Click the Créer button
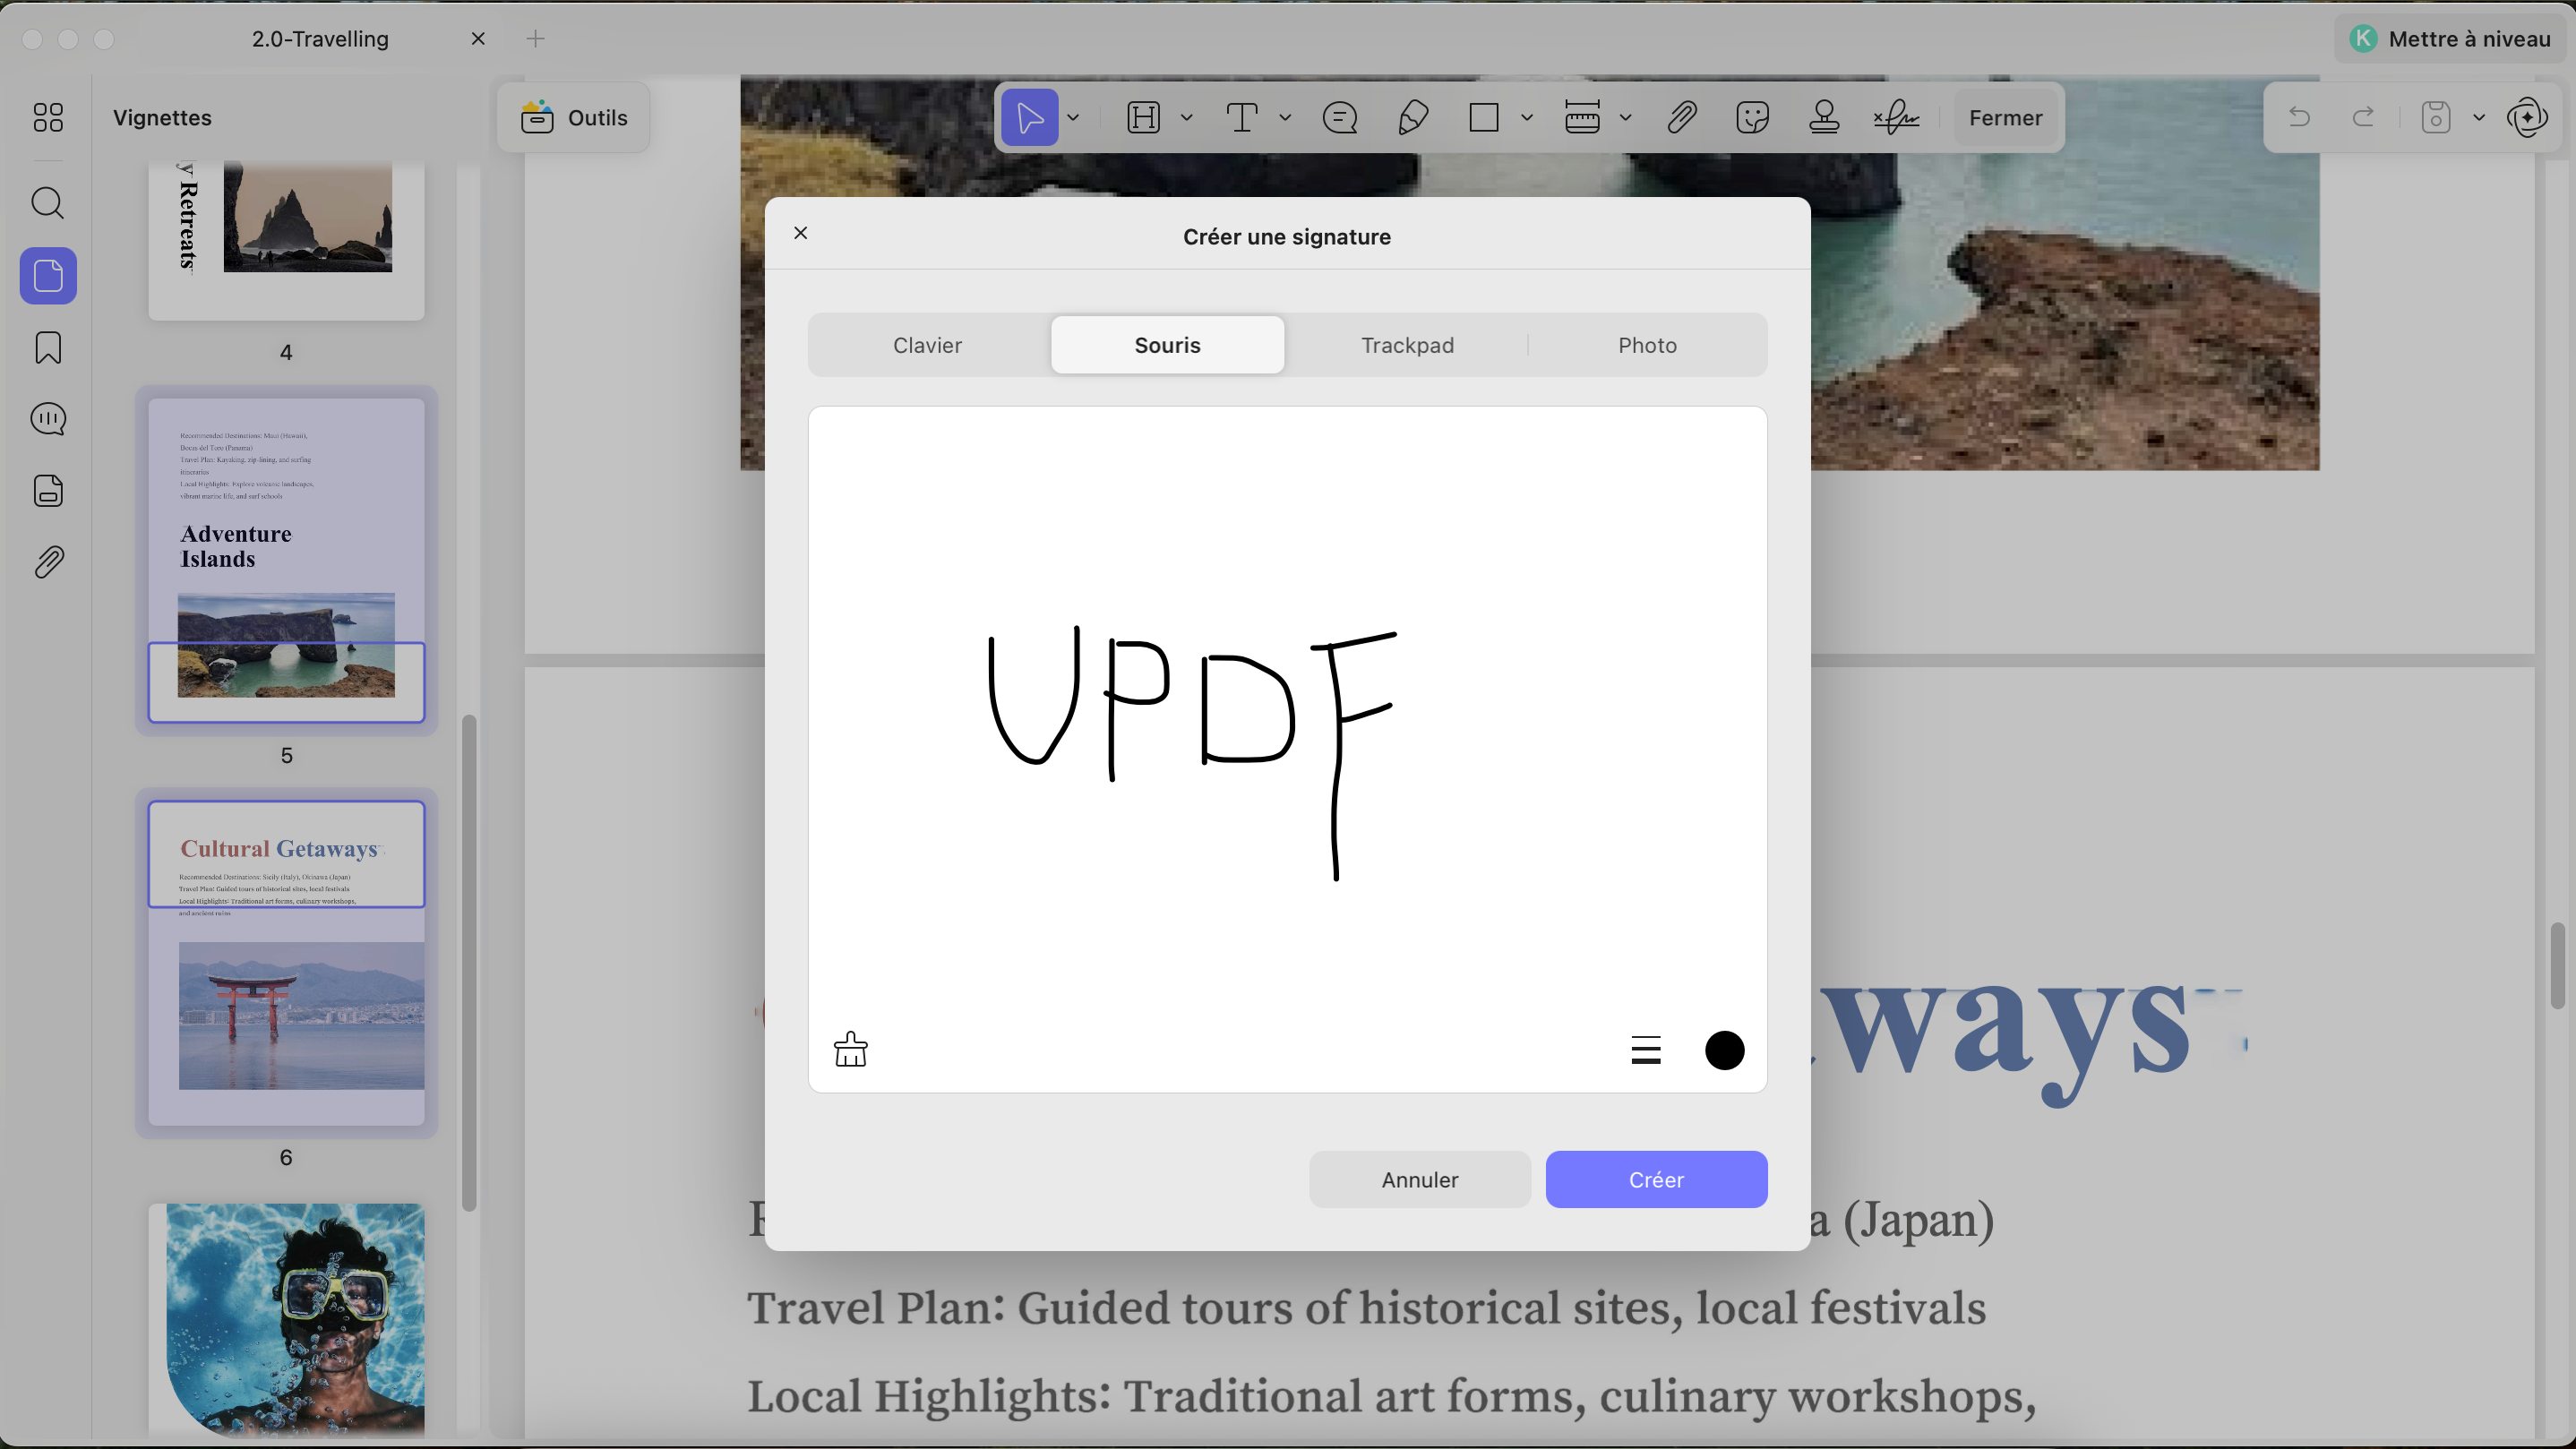 [1656, 1179]
